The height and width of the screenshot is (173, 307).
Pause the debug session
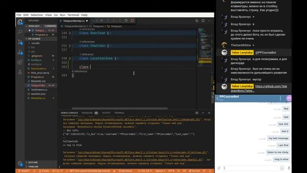102,21
